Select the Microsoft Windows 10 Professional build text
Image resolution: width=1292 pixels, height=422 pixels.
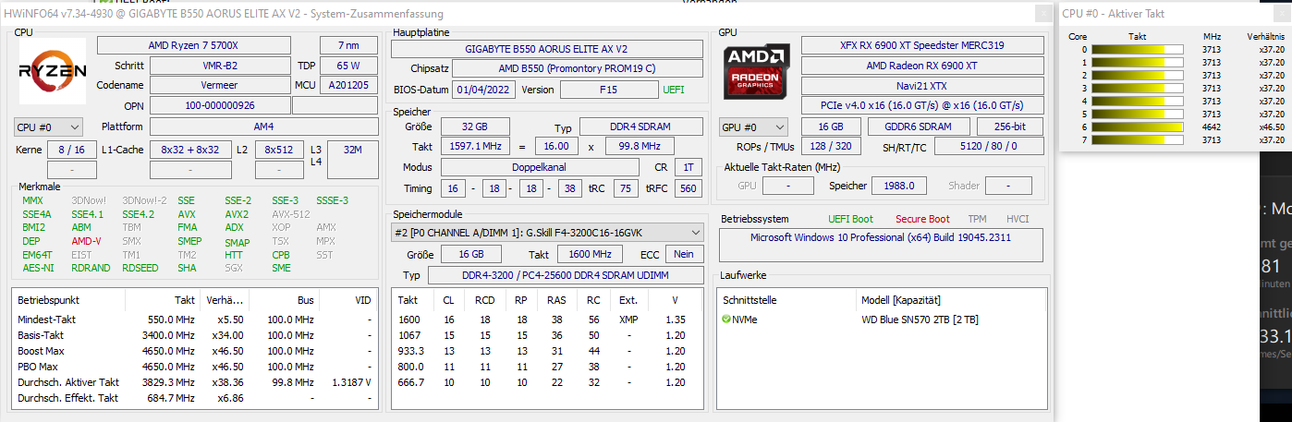point(883,237)
